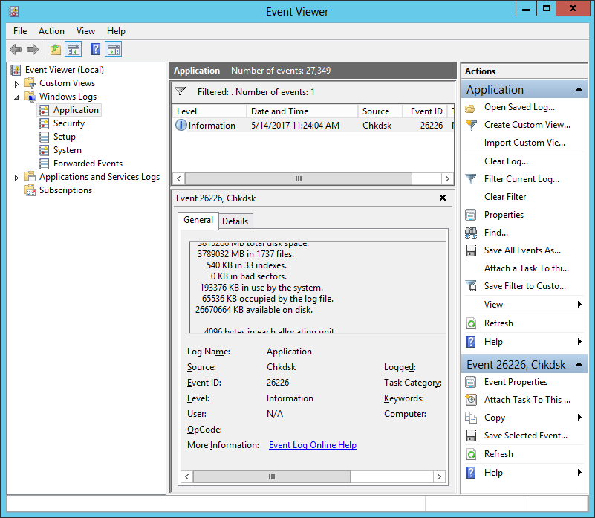
Task: Click the Save Filter to Custom View icon
Action: (471, 286)
